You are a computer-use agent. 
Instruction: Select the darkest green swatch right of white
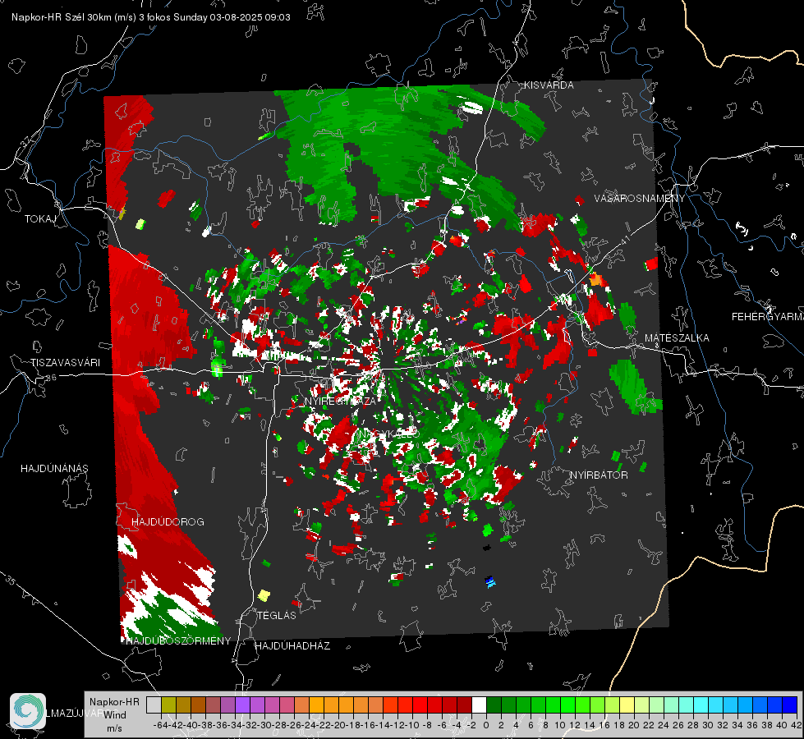[x=494, y=705]
